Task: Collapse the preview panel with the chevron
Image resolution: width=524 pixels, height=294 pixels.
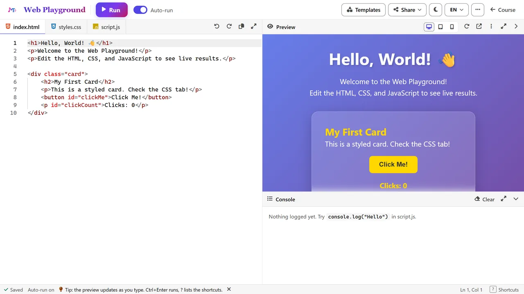Action: pos(516,27)
